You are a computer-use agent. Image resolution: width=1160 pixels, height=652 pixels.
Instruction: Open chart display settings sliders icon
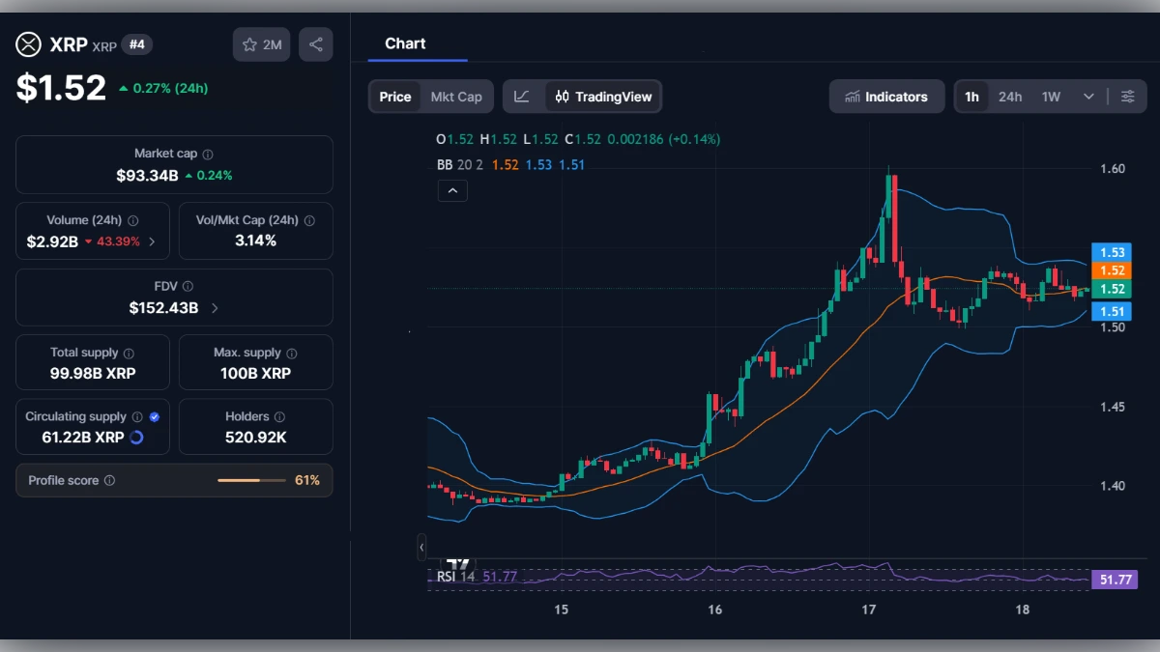coord(1128,97)
